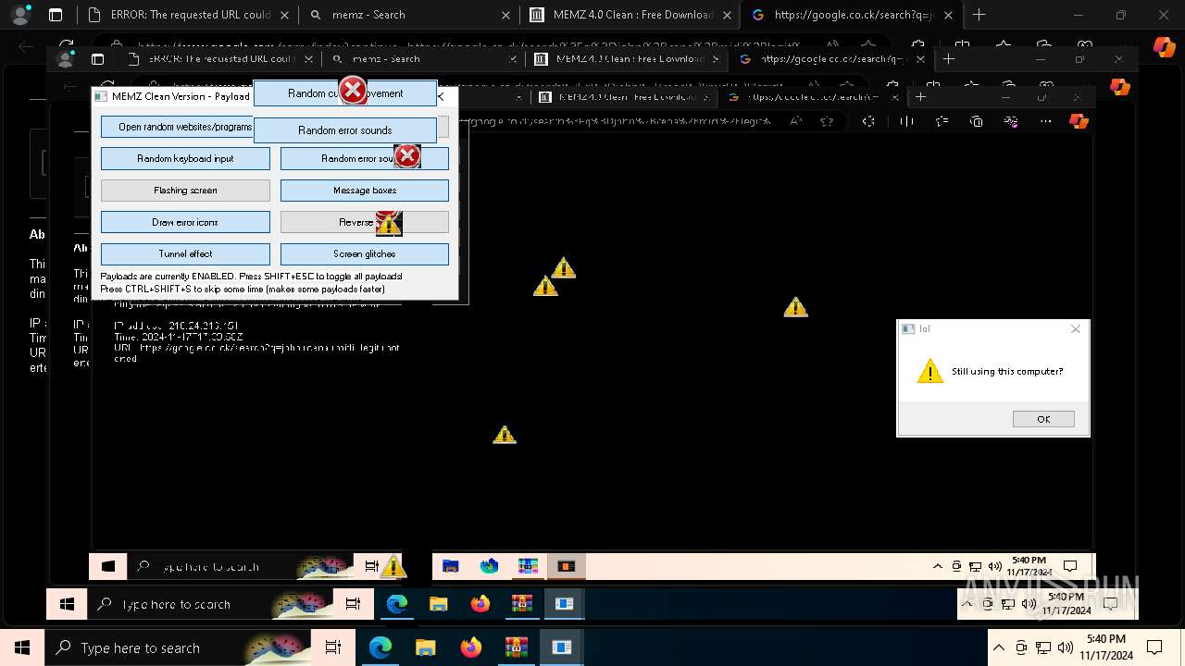Expand hidden system tray icons on bottom taskbar

pyautogui.click(x=999, y=647)
